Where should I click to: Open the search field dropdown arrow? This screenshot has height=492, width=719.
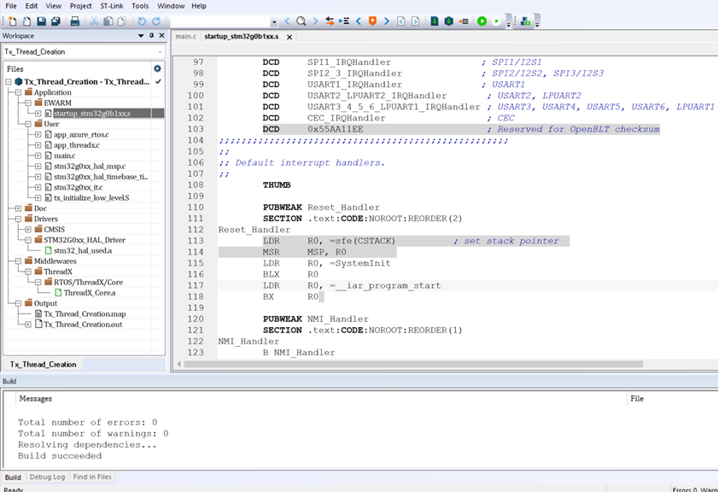click(x=274, y=22)
